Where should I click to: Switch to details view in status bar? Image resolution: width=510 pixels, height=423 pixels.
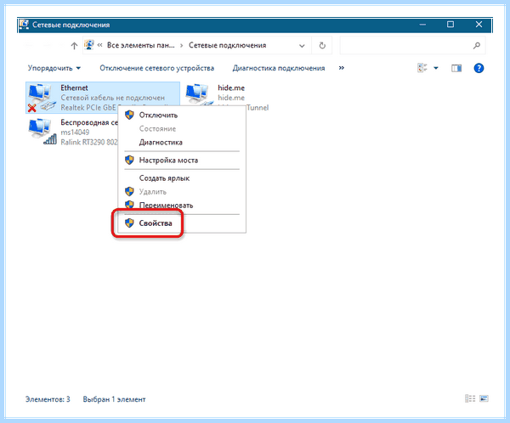click(470, 398)
